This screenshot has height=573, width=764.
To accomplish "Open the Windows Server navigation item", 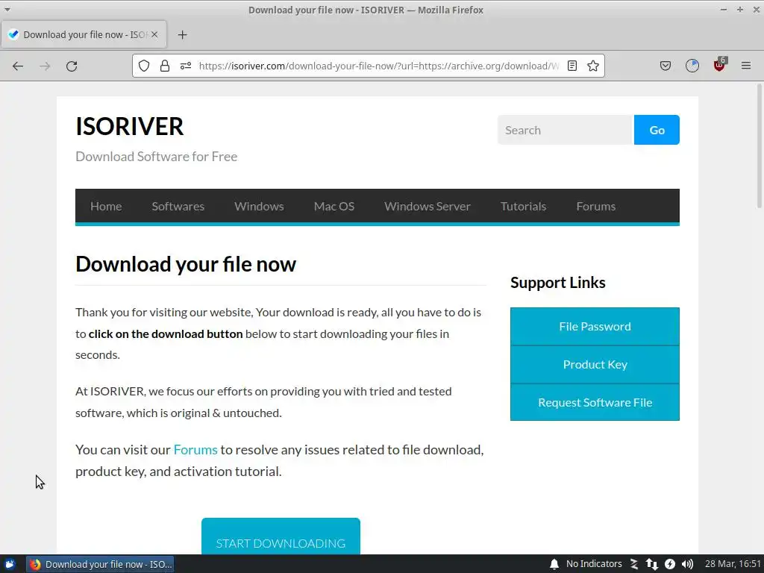I will pyautogui.click(x=428, y=206).
